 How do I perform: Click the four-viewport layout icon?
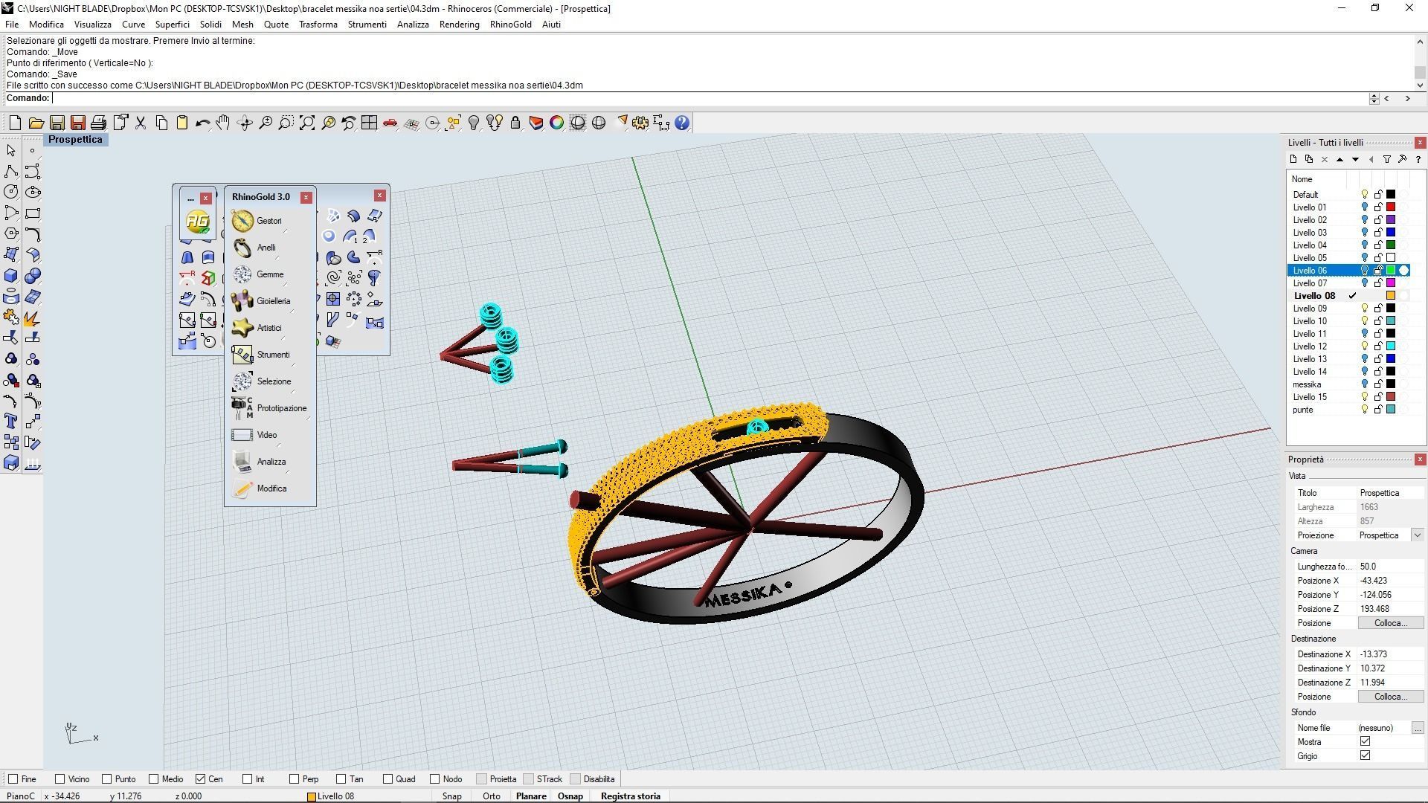[369, 123]
